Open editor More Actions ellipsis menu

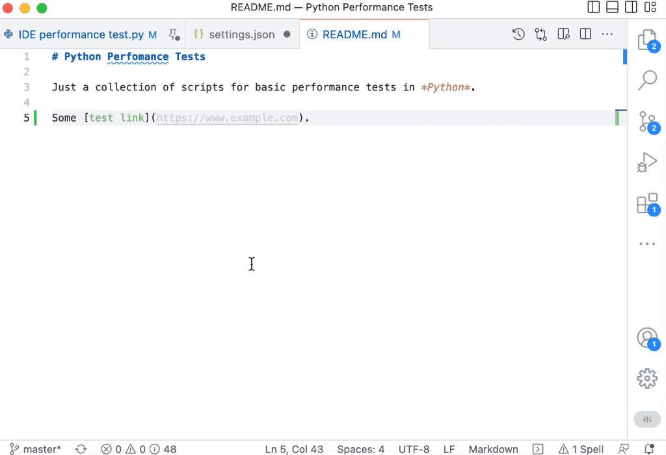[607, 34]
